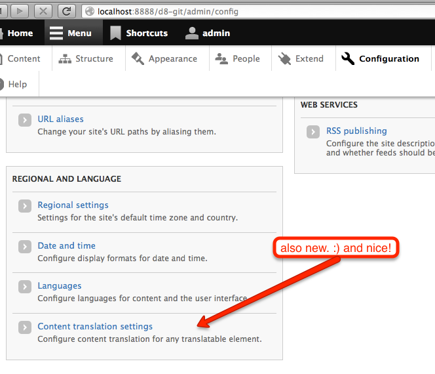This screenshot has width=435, height=374.
Task: Click the Appearance paintbrush icon
Action: pyautogui.click(x=138, y=58)
